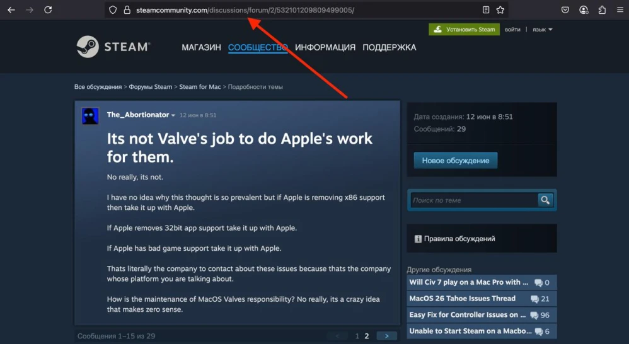The image size is (629, 344).
Task: Click the browser forward arrow
Action: 30,10
